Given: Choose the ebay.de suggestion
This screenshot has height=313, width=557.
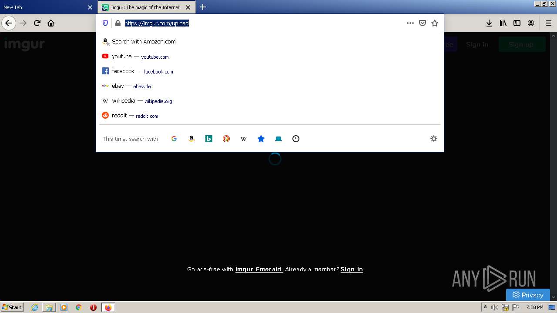Looking at the screenshot, I should click(270, 86).
